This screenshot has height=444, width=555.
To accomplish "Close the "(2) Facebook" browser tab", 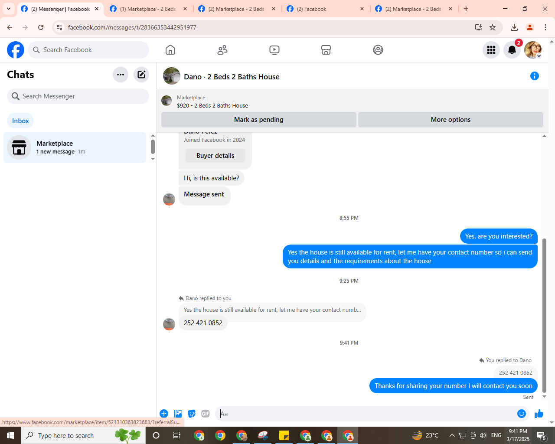I will [362, 9].
